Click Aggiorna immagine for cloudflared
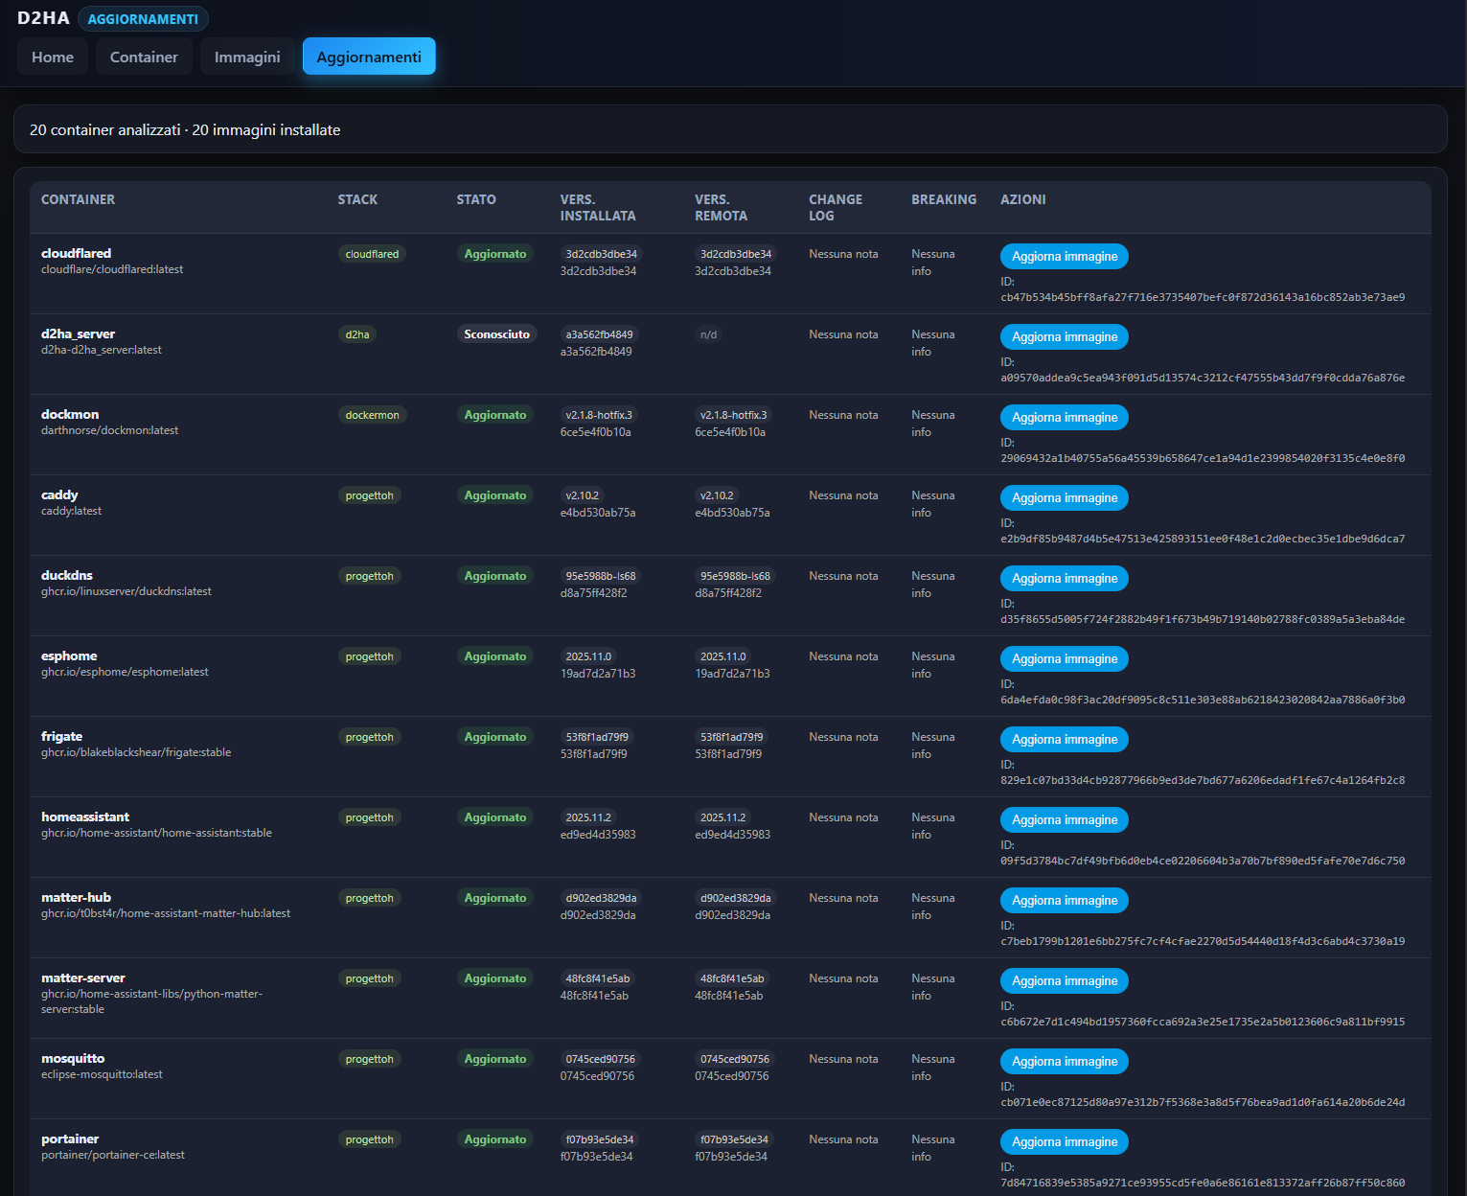Viewport: 1467px width, 1196px height. point(1065,257)
